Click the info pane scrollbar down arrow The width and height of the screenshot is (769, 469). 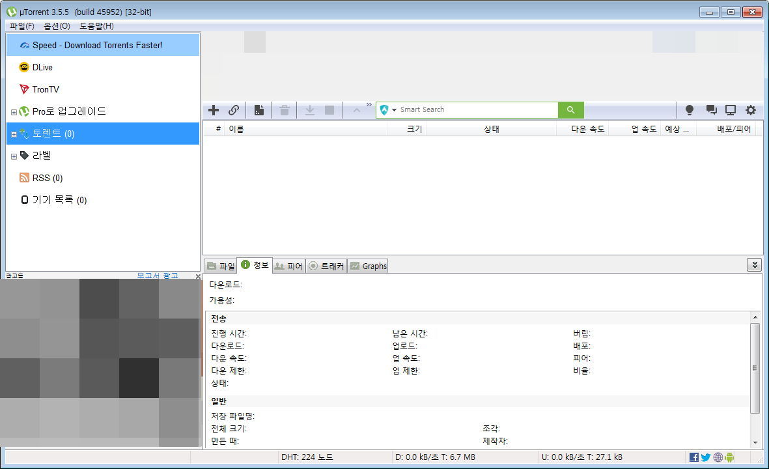[755, 442]
